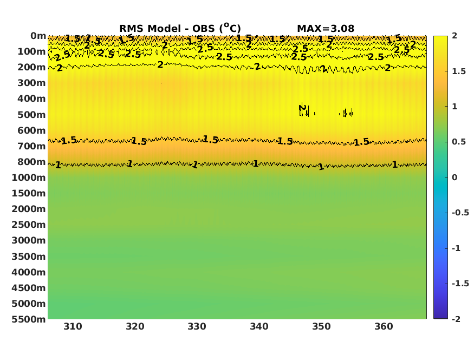
Task: Click the '5000m' depth axis label
Action: (x=29, y=304)
